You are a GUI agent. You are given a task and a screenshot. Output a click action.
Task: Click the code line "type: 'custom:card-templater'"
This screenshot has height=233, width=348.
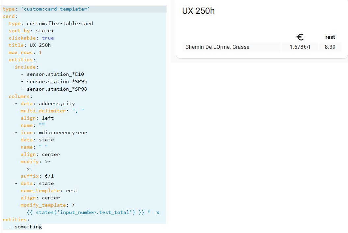pyautogui.click(x=46, y=9)
